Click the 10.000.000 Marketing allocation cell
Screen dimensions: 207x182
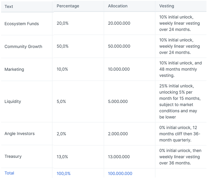(119, 69)
